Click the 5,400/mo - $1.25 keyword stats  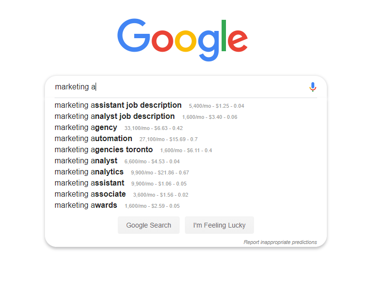(216, 106)
